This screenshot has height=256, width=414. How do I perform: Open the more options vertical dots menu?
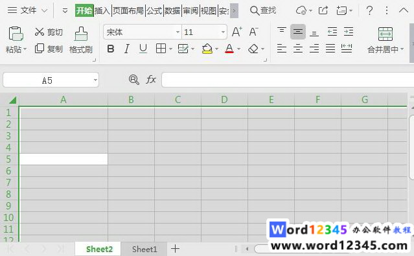[387, 10]
